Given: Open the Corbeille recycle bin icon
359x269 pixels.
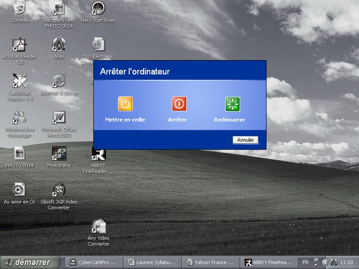Looking at the screenshot, I should pos(20,9).
